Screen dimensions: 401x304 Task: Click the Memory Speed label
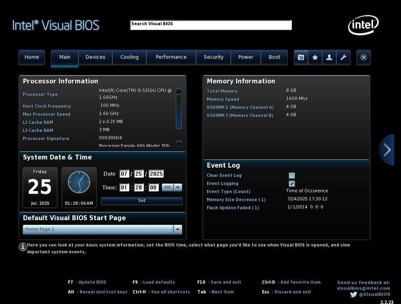pyautogui.click(x=223, y=99)
